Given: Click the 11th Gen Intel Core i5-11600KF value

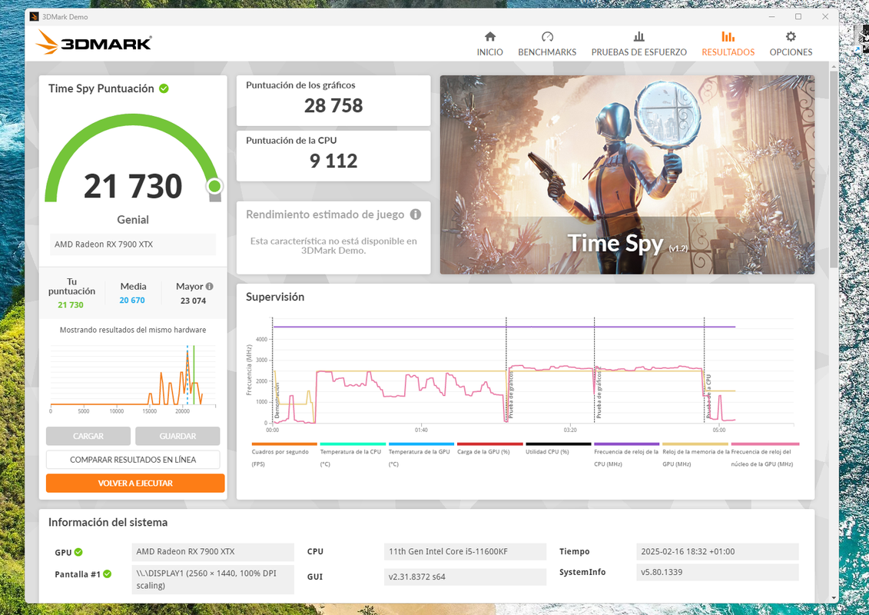Looking at the screenshot, I should [x=464, y=551].
